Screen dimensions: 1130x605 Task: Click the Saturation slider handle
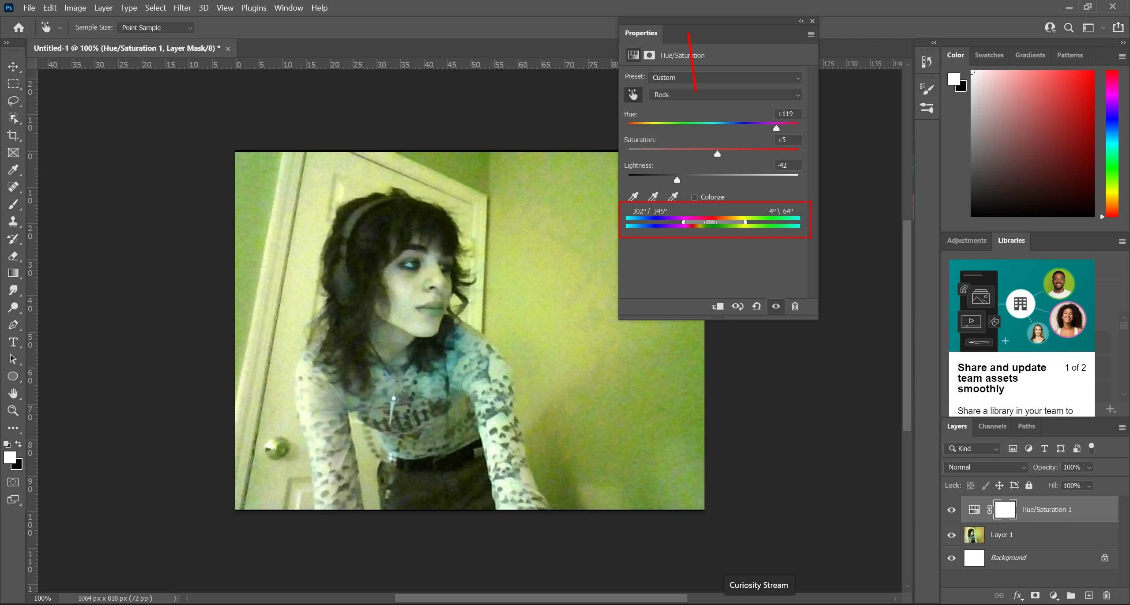tap(717, 154)
